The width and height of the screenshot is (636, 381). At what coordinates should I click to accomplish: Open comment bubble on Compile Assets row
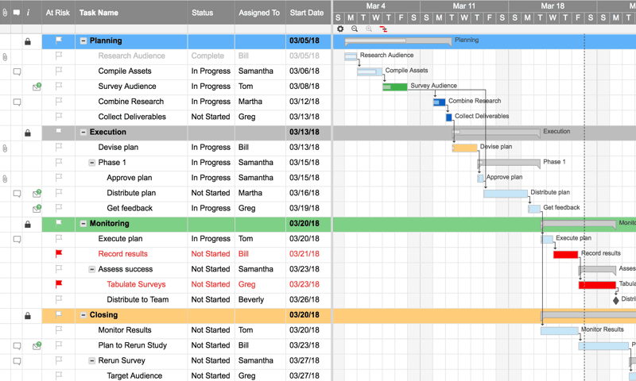[17, 71]
